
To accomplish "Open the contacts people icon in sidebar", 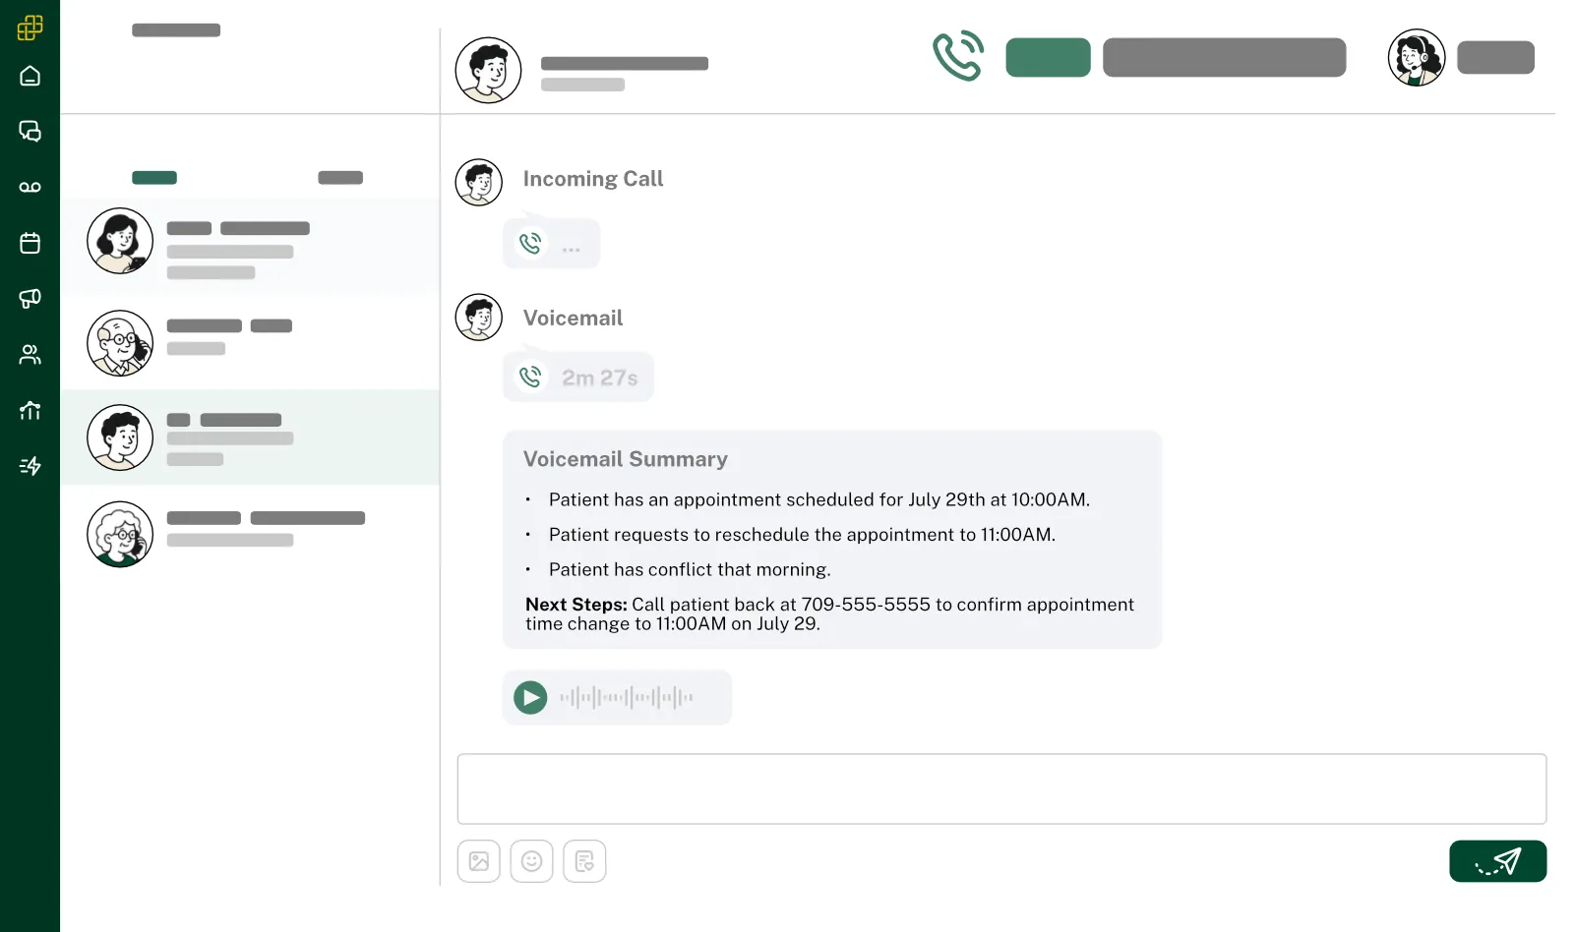I will point(30,355).
